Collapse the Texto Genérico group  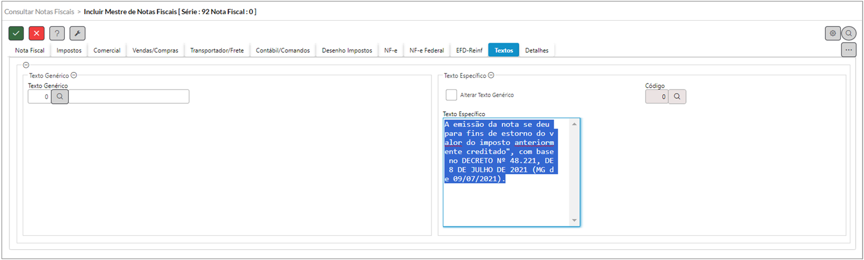[x=74, y=75]
